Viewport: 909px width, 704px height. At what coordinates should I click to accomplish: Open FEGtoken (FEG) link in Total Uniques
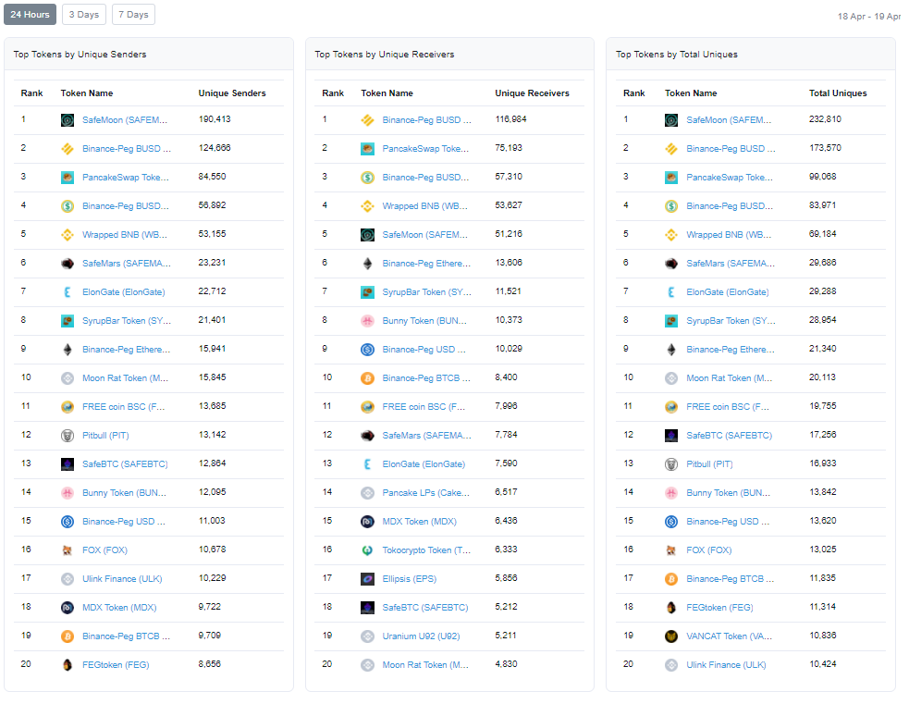pyautogui.click(x=720, y=608)
